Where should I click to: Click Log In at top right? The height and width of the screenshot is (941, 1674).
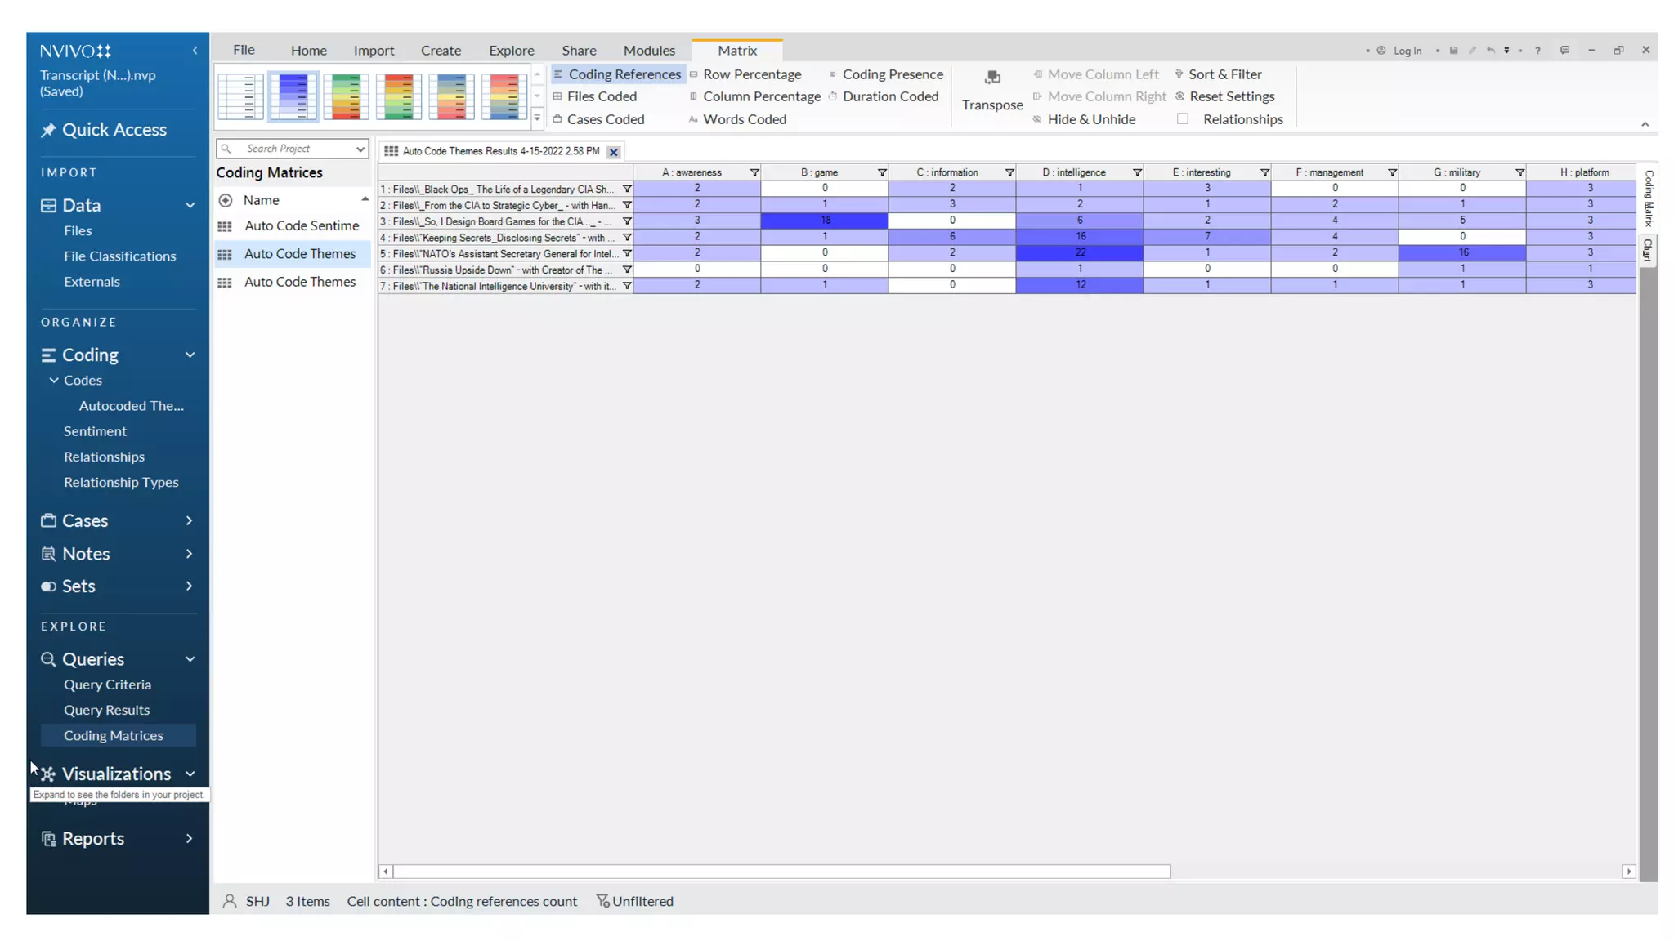[x=1407, y=51]
